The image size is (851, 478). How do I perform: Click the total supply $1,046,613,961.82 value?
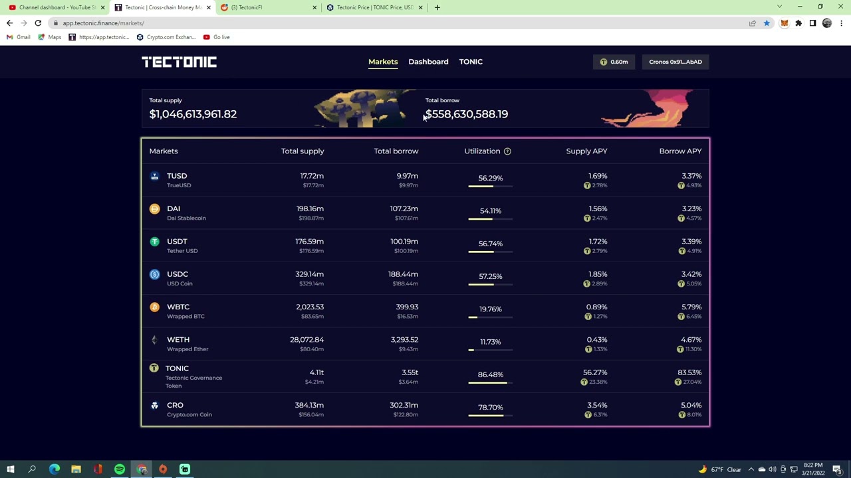[193, 114]
